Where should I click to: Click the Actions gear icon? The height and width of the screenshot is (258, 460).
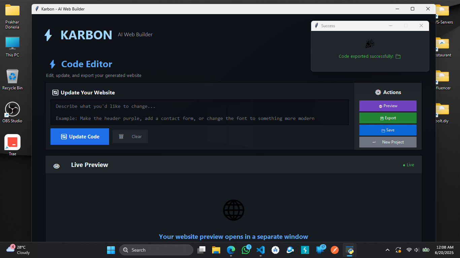click(x=378, y=92)
